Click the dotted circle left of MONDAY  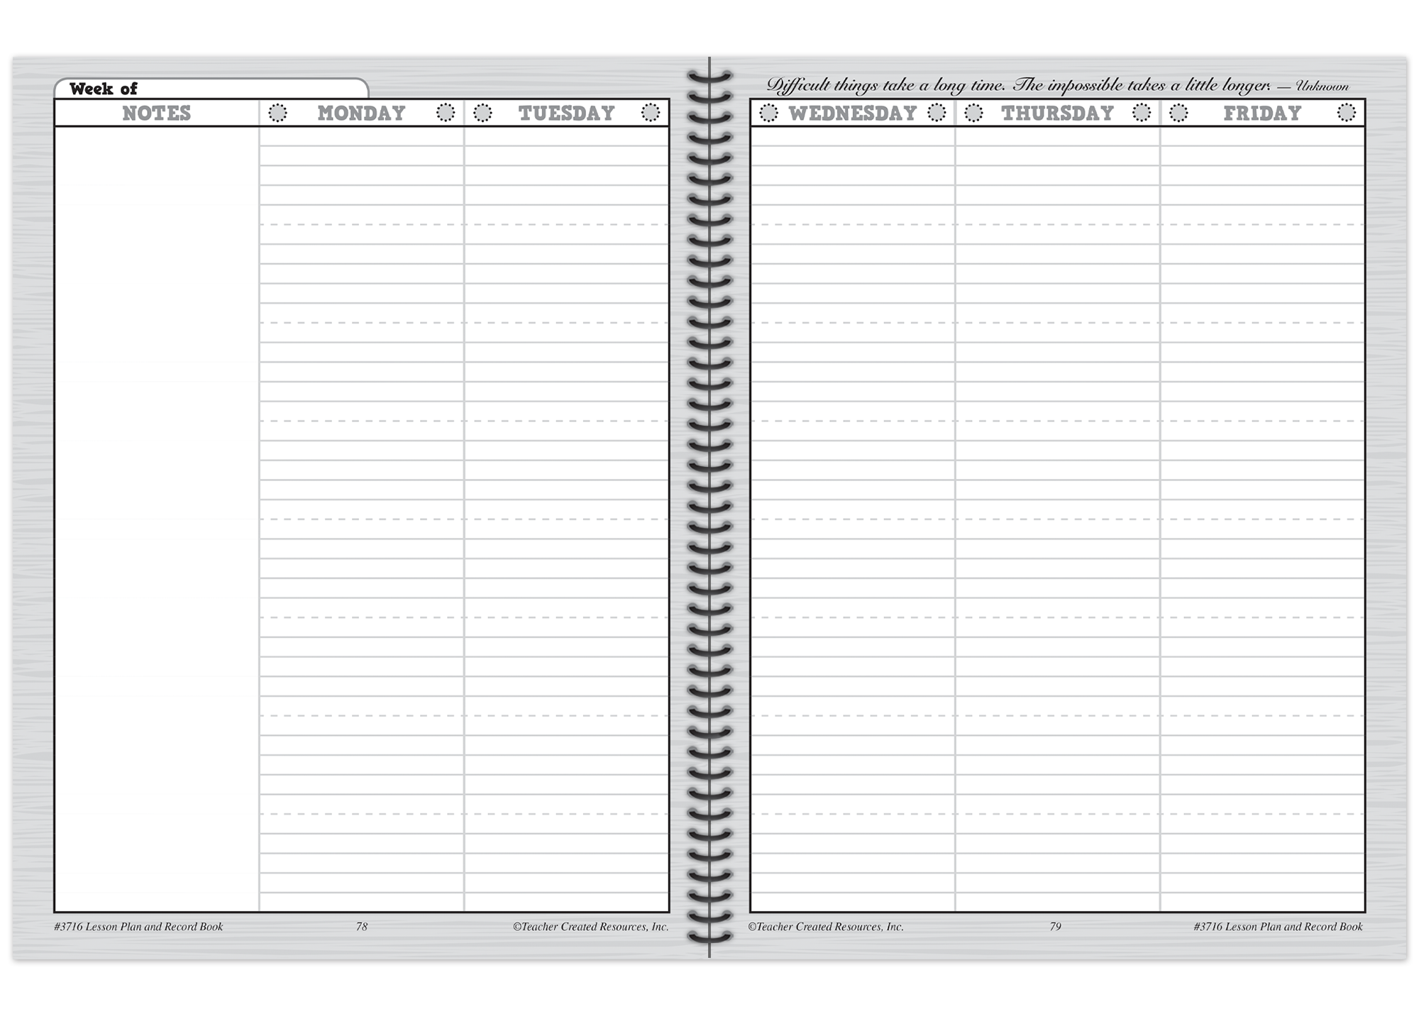coord(278,113)
